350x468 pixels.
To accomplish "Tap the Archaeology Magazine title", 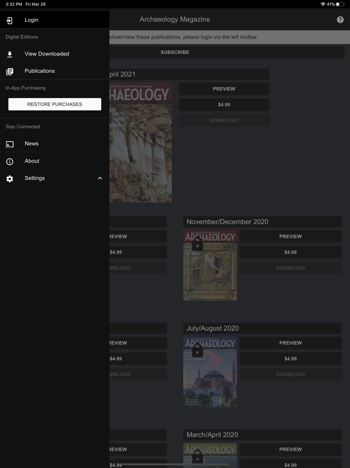I will (x=175, y=20).
